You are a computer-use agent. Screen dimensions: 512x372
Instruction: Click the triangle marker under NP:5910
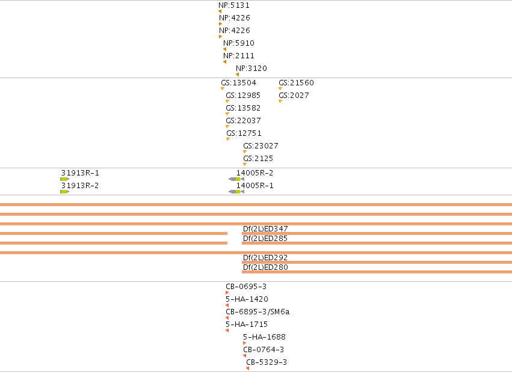[224, 49]
